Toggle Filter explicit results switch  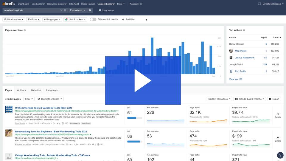pos(93,19)
